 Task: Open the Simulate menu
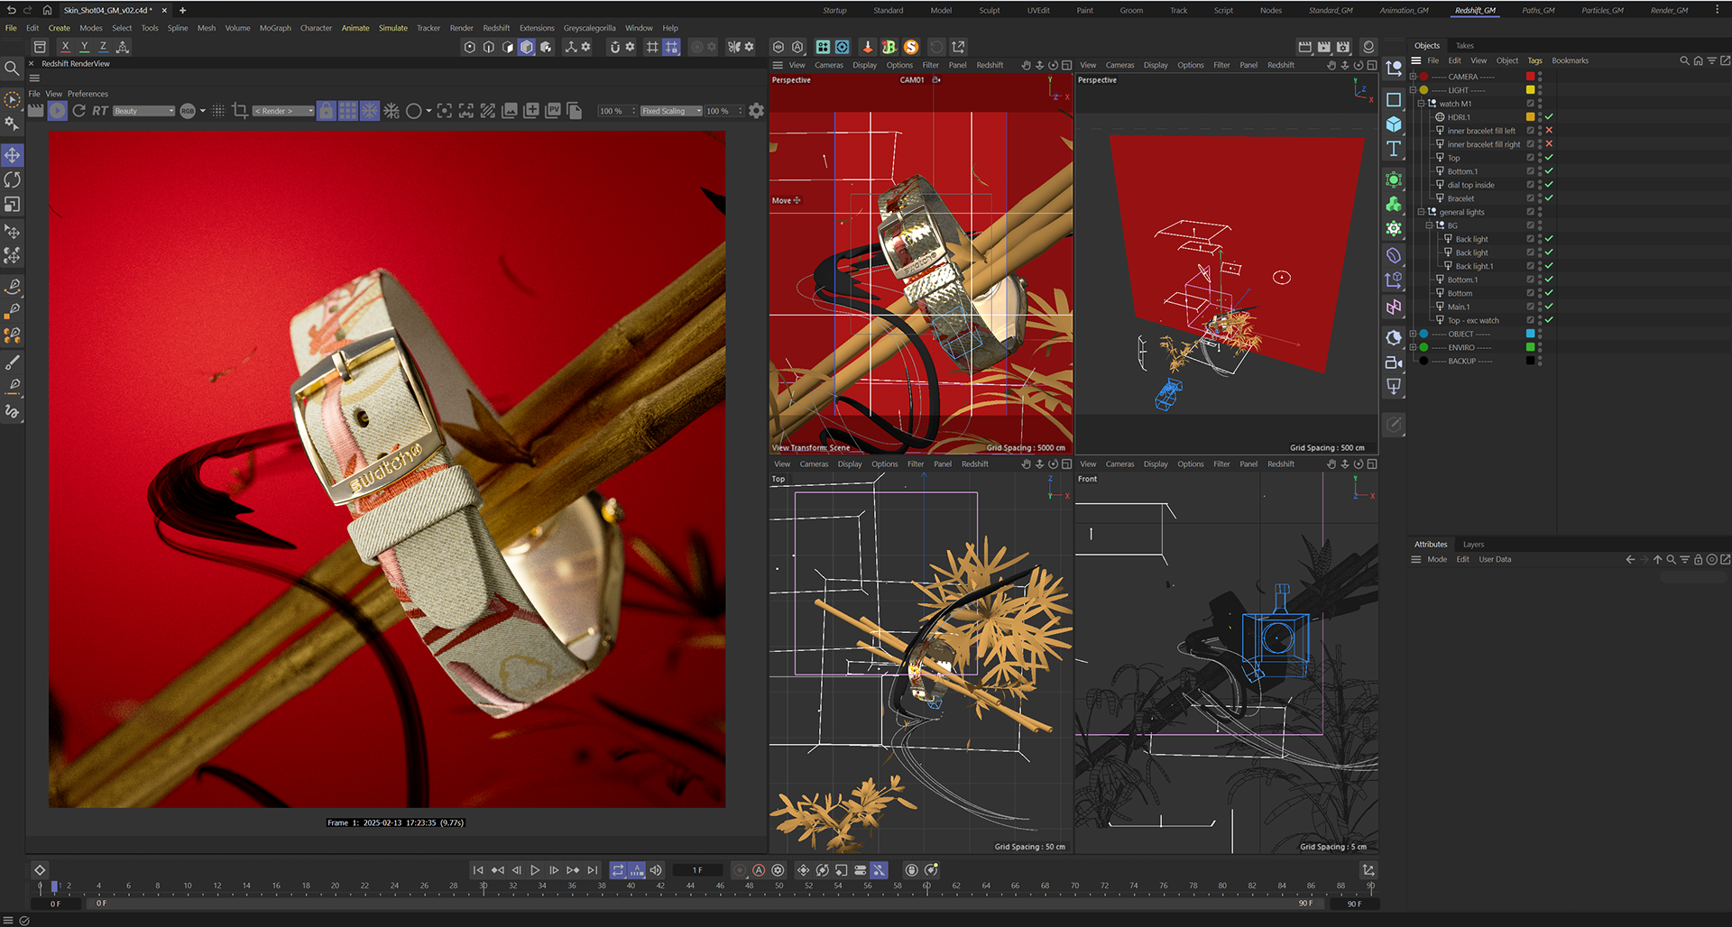pyautogui.click(x=392, y=28)
